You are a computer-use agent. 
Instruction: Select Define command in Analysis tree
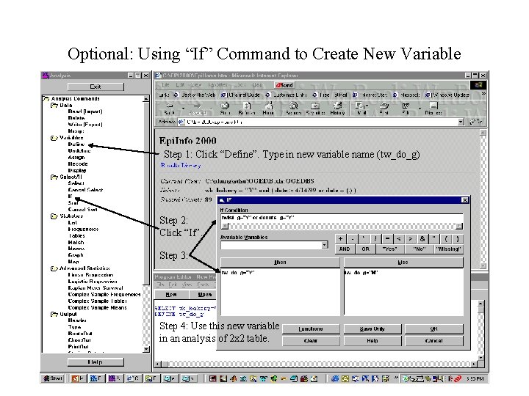[76, 144]
